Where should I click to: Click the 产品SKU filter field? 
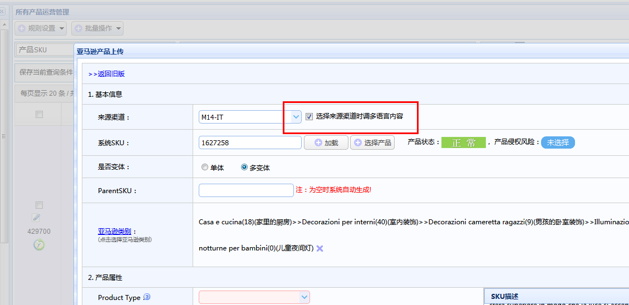click(45, 50)
